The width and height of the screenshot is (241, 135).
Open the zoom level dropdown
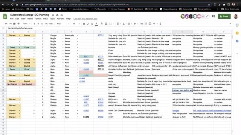pos(27,24)
